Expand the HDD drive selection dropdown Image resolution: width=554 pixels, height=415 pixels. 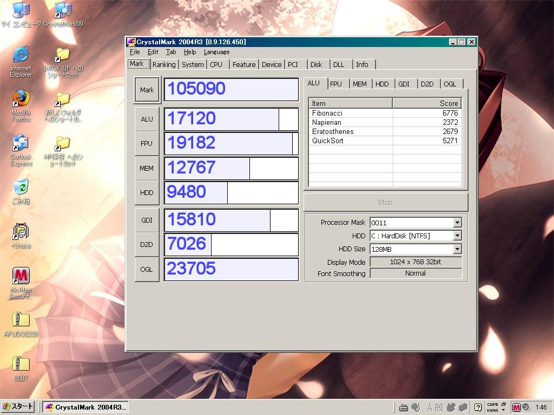457,236
